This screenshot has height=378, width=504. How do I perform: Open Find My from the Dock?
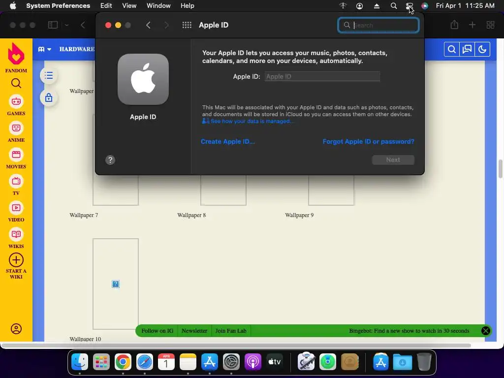(327, 362)
